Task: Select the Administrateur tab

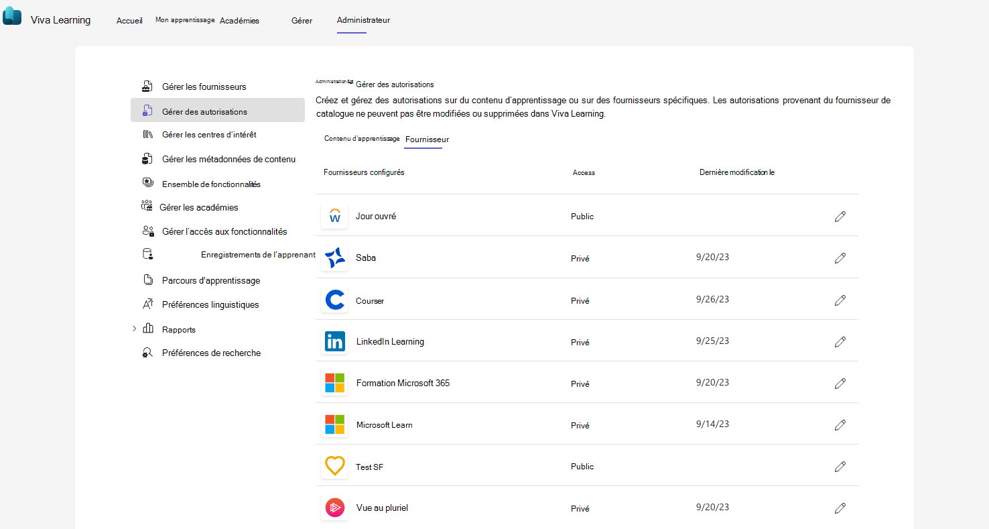Action: click(363, 20)
